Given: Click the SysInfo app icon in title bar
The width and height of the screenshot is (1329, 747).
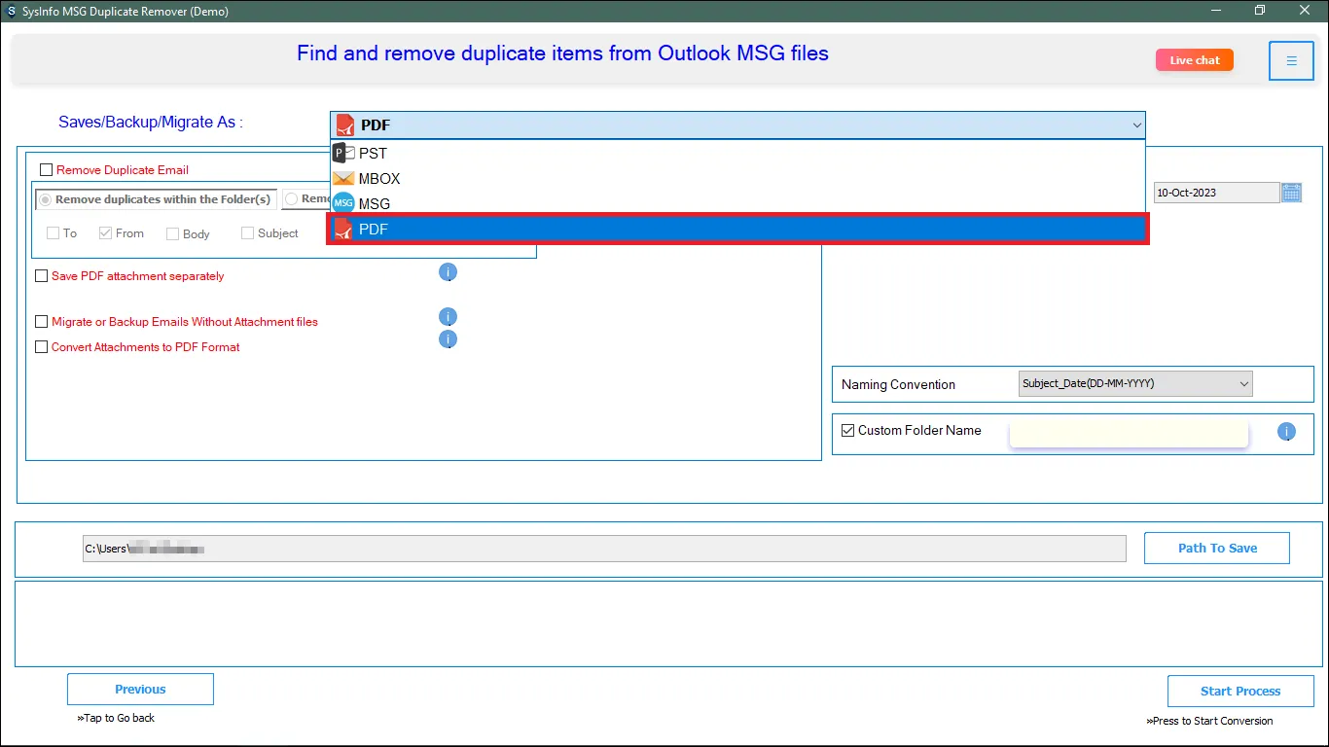Looking at the screenshot, I should pyautogui.click(x=11, y=10).
